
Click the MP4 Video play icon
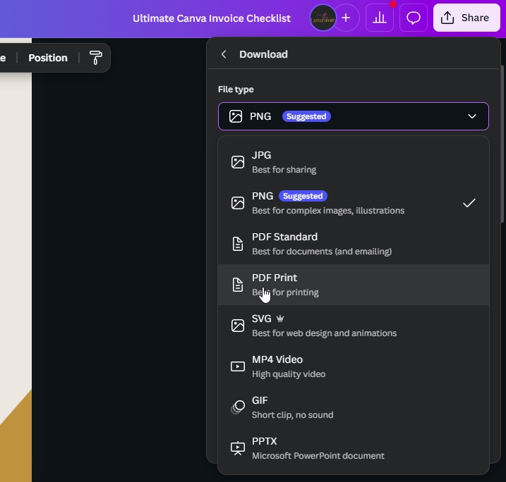pos(238,366)
